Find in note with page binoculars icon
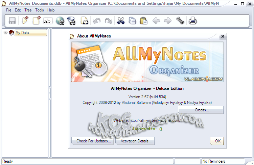The width and height of the screenshot is (254, 165). click(85, 21)
